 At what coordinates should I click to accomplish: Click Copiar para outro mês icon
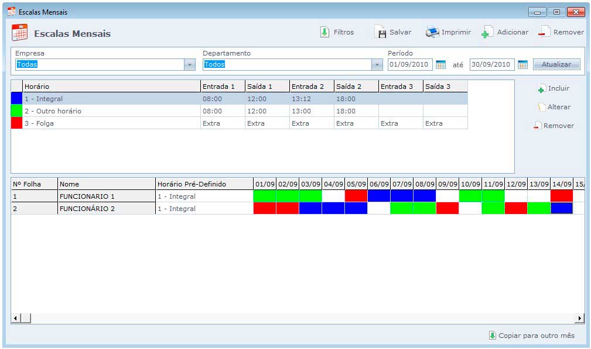tap(492, 336)
